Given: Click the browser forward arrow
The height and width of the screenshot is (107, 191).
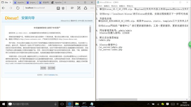Looking at the screenshot, I should (11, 8).
